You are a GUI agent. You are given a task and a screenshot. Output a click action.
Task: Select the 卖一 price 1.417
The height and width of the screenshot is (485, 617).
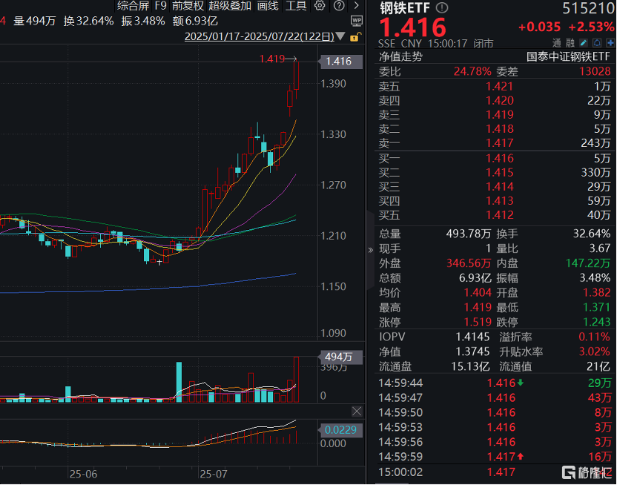[x=499, y=143]
